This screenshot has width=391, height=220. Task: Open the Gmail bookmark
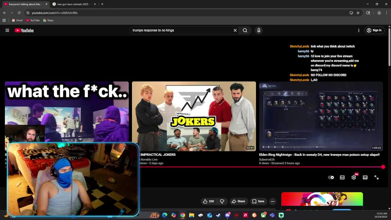[x=17, y=20]
